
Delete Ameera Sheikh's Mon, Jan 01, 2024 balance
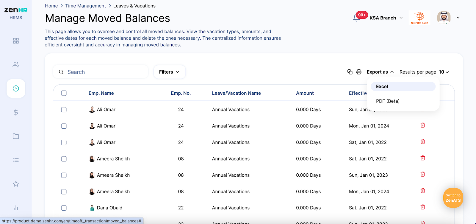pos(423,191)
